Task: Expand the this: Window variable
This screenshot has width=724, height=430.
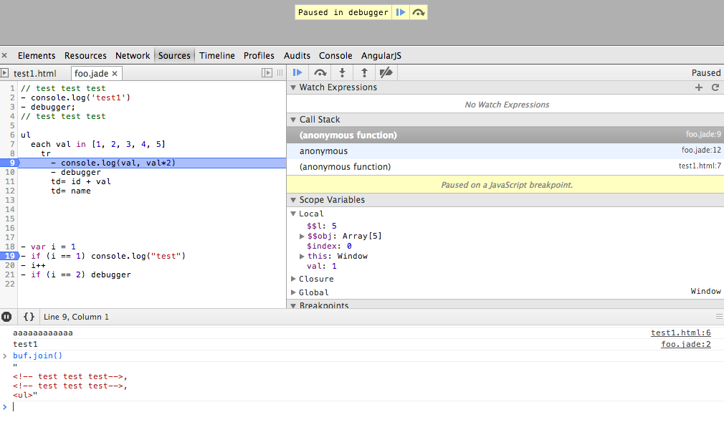Action: coord(302,257)
